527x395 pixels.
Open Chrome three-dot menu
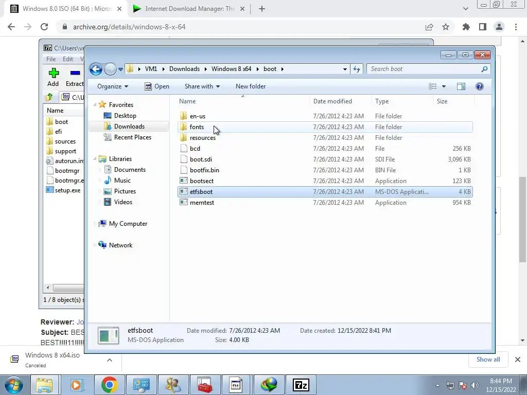(516, 27)
